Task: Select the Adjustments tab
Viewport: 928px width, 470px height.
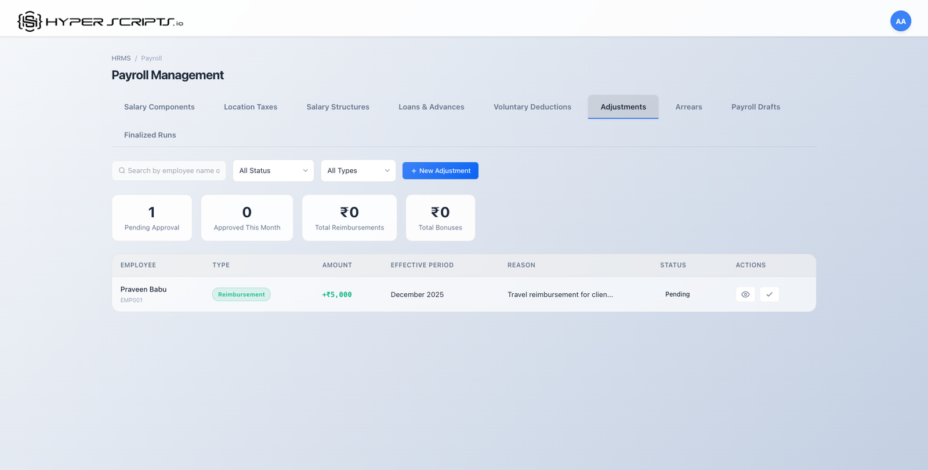Action: click(x=623, y=107)
